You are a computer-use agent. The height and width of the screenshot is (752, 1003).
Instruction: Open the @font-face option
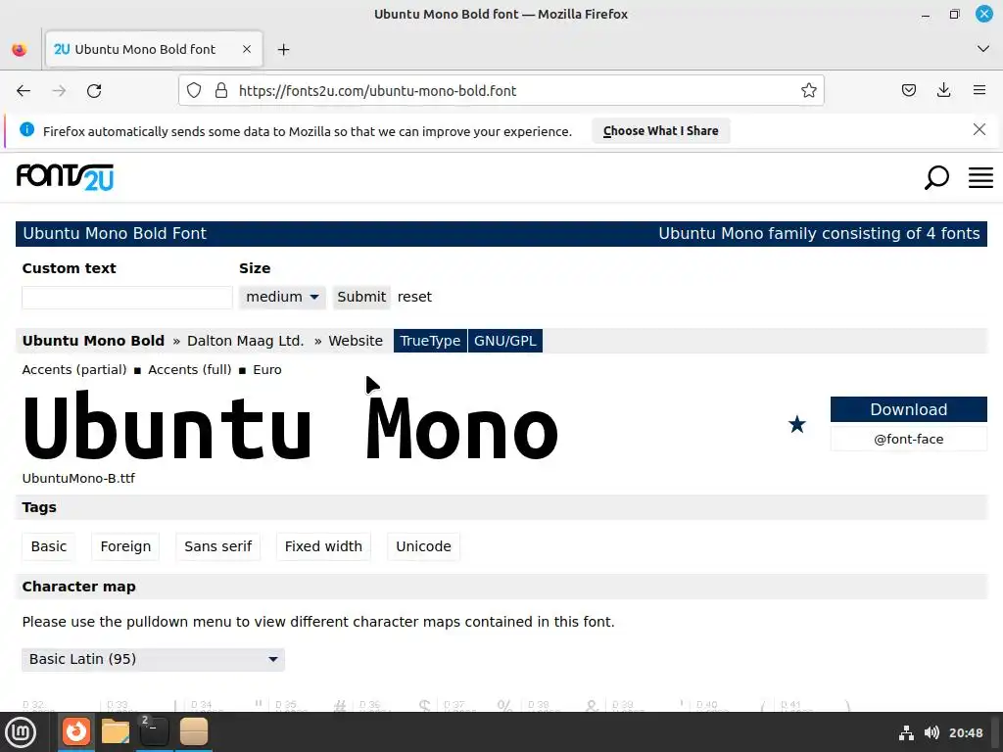[x=908, y=440]
